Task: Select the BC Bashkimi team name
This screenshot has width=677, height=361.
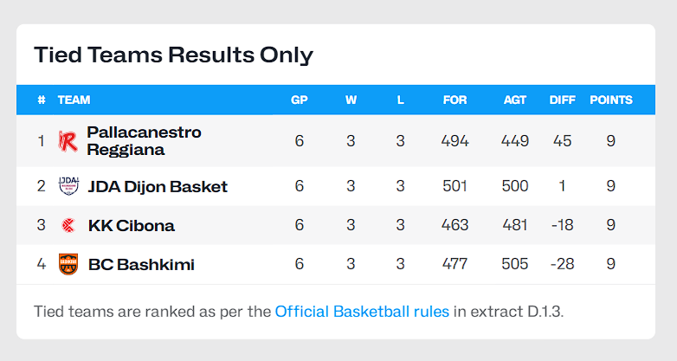Action: [141, 264]
